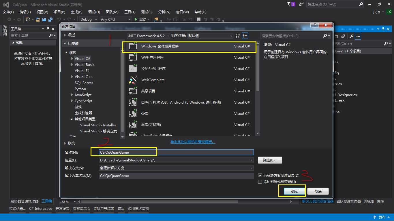The height and width of the screenshot is (221, 394).
Task: Switch template list to medium icons list view
Action: [x=245, y=36]
